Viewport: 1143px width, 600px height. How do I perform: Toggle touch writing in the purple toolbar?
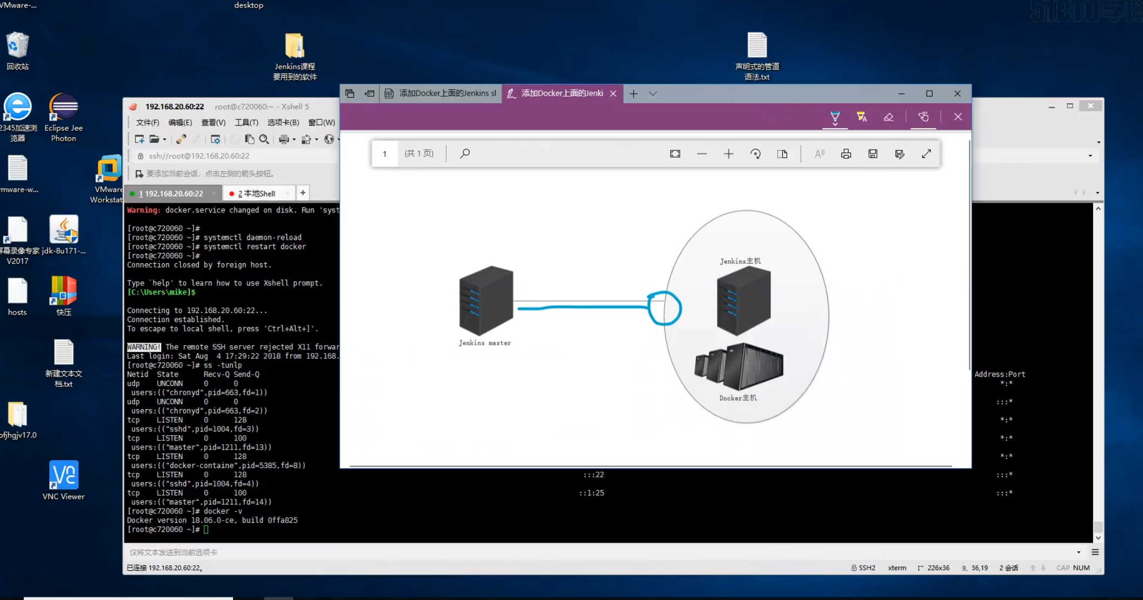pyautogui.click(x=923, y=117)
